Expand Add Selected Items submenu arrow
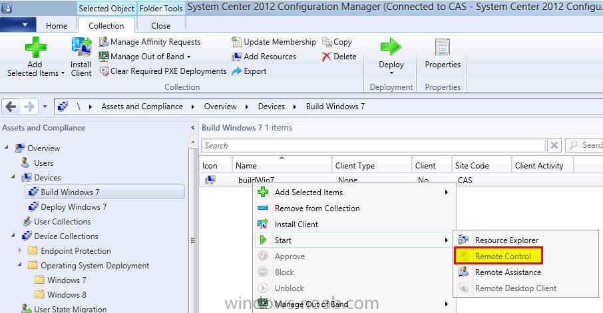 pyautogui.click(x=446, y=192)
